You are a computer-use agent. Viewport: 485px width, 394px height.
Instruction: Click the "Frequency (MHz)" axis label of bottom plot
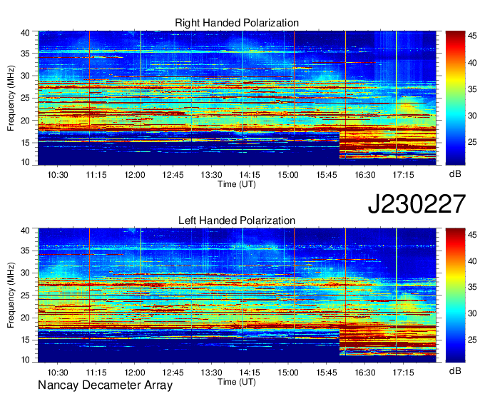click(x=11, y=295)
